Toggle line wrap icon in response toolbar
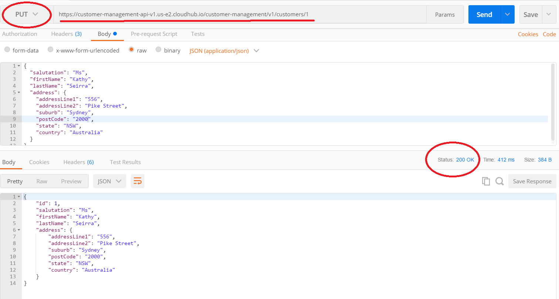 [x=138, y=181]
